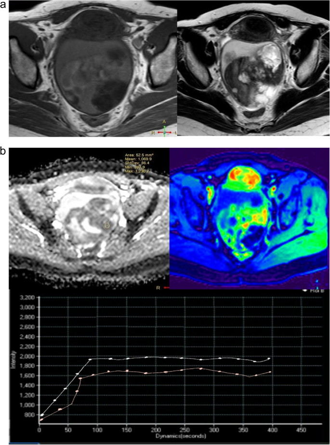The height and width of the screenshot is (445, 330).
Task: Click the 3,000 y-axis value
Action: coord(28,307)
